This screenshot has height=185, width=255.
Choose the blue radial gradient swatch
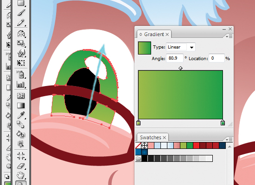coord(144,152)
